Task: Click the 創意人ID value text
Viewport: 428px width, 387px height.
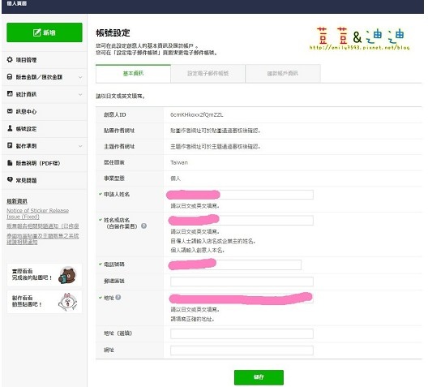Action: click(197, 114)
